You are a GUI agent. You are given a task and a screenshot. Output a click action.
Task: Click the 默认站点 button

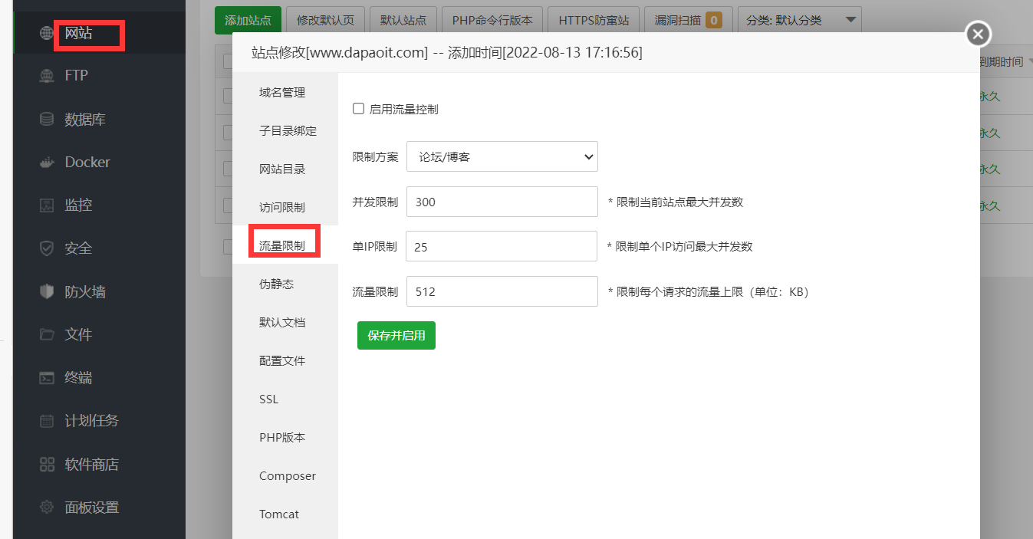(x=403, y=20)
